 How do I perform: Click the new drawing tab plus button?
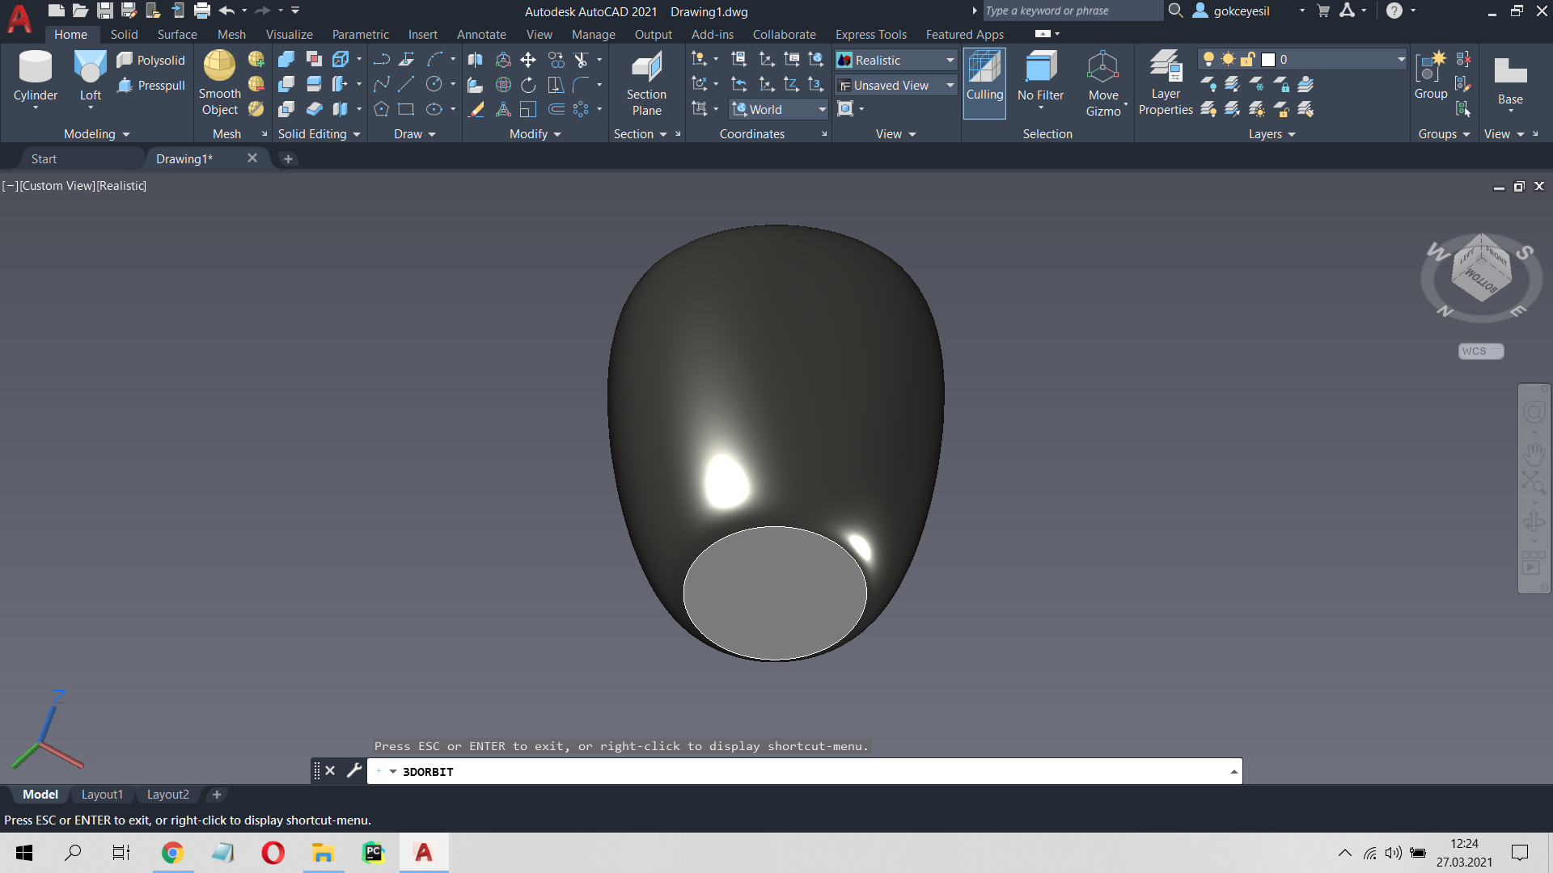288,159
